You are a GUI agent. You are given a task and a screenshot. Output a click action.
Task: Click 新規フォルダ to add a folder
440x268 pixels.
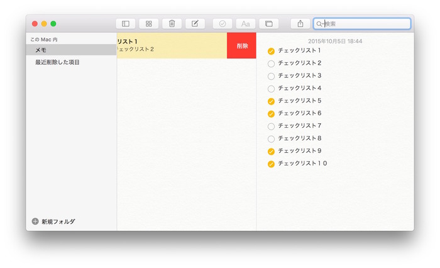pos(58,221)
